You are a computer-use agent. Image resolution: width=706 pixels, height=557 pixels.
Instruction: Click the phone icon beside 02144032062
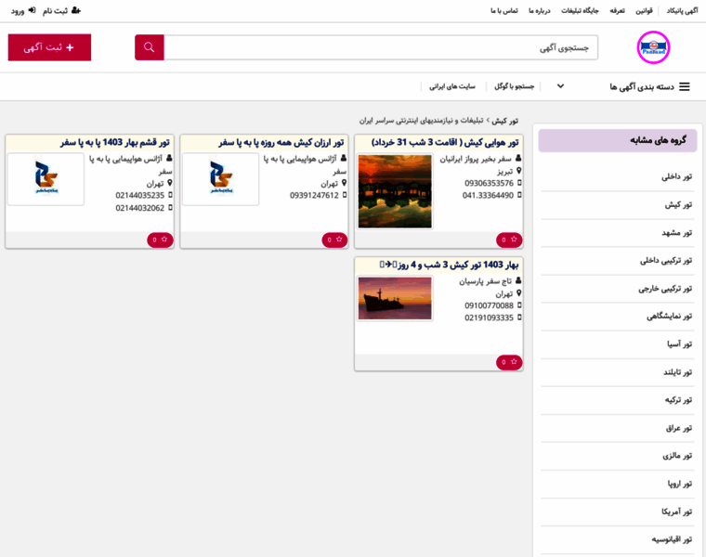point(170,208)
